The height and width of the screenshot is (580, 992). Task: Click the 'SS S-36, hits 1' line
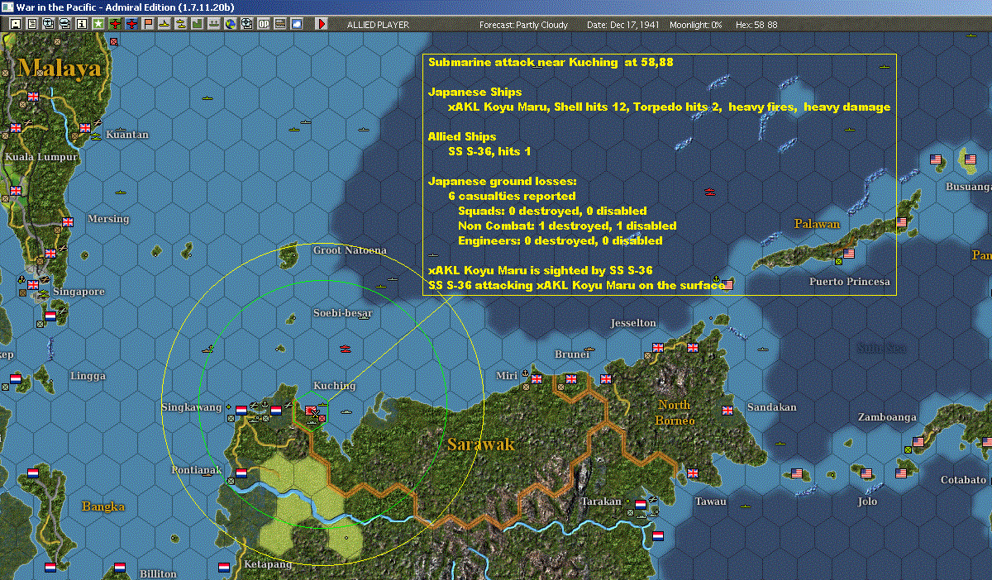[x=490, y=152]
